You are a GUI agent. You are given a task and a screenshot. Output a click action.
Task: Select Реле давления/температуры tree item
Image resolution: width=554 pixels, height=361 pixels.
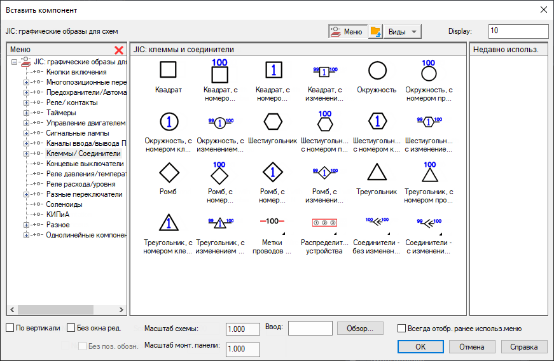(86, 174)
